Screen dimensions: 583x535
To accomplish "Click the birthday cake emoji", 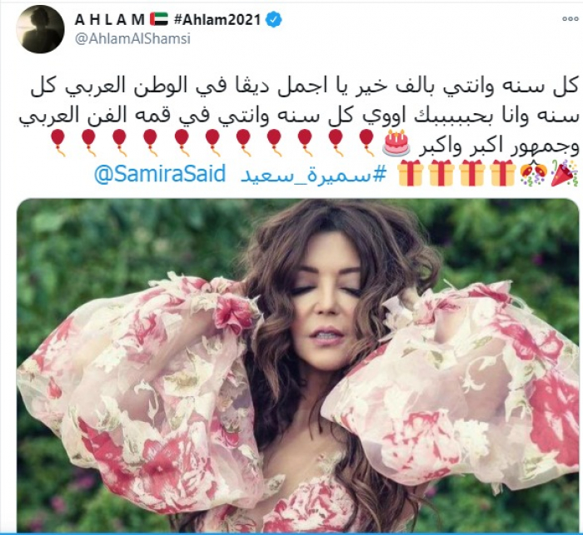I will click(396, 142).
